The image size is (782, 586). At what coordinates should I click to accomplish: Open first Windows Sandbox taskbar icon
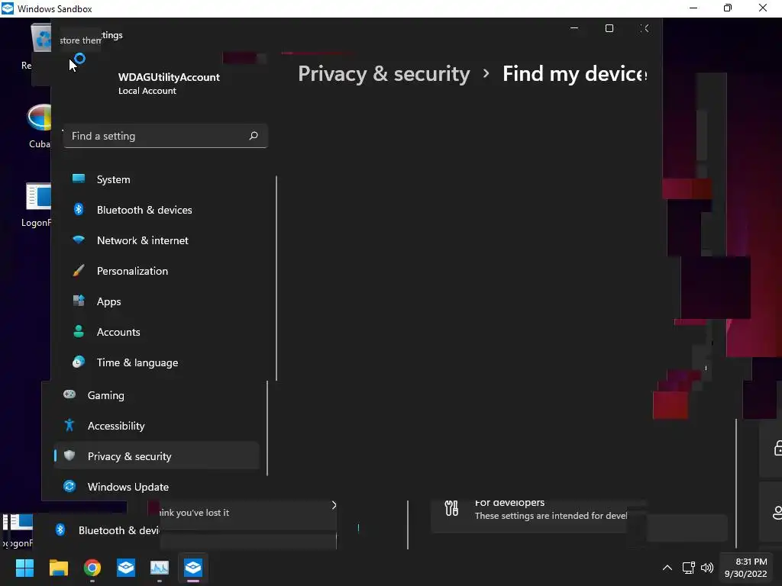coord(126,568)
